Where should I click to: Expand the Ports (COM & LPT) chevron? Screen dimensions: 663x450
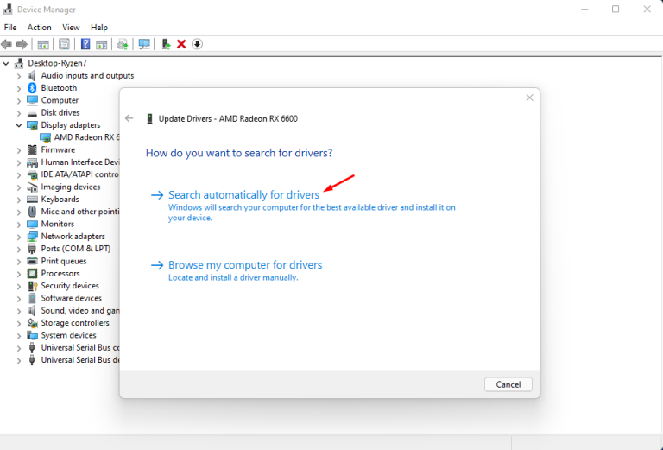(19, 249)
